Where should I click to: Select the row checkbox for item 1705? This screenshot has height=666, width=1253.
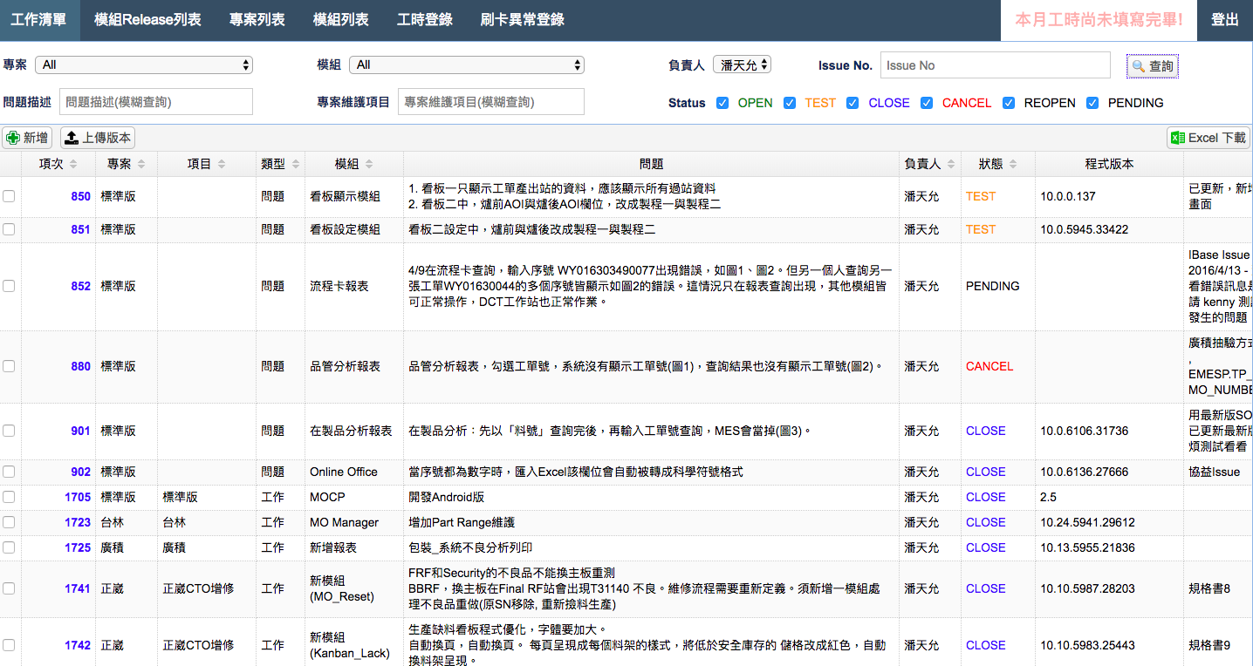[x=9, y=497]
